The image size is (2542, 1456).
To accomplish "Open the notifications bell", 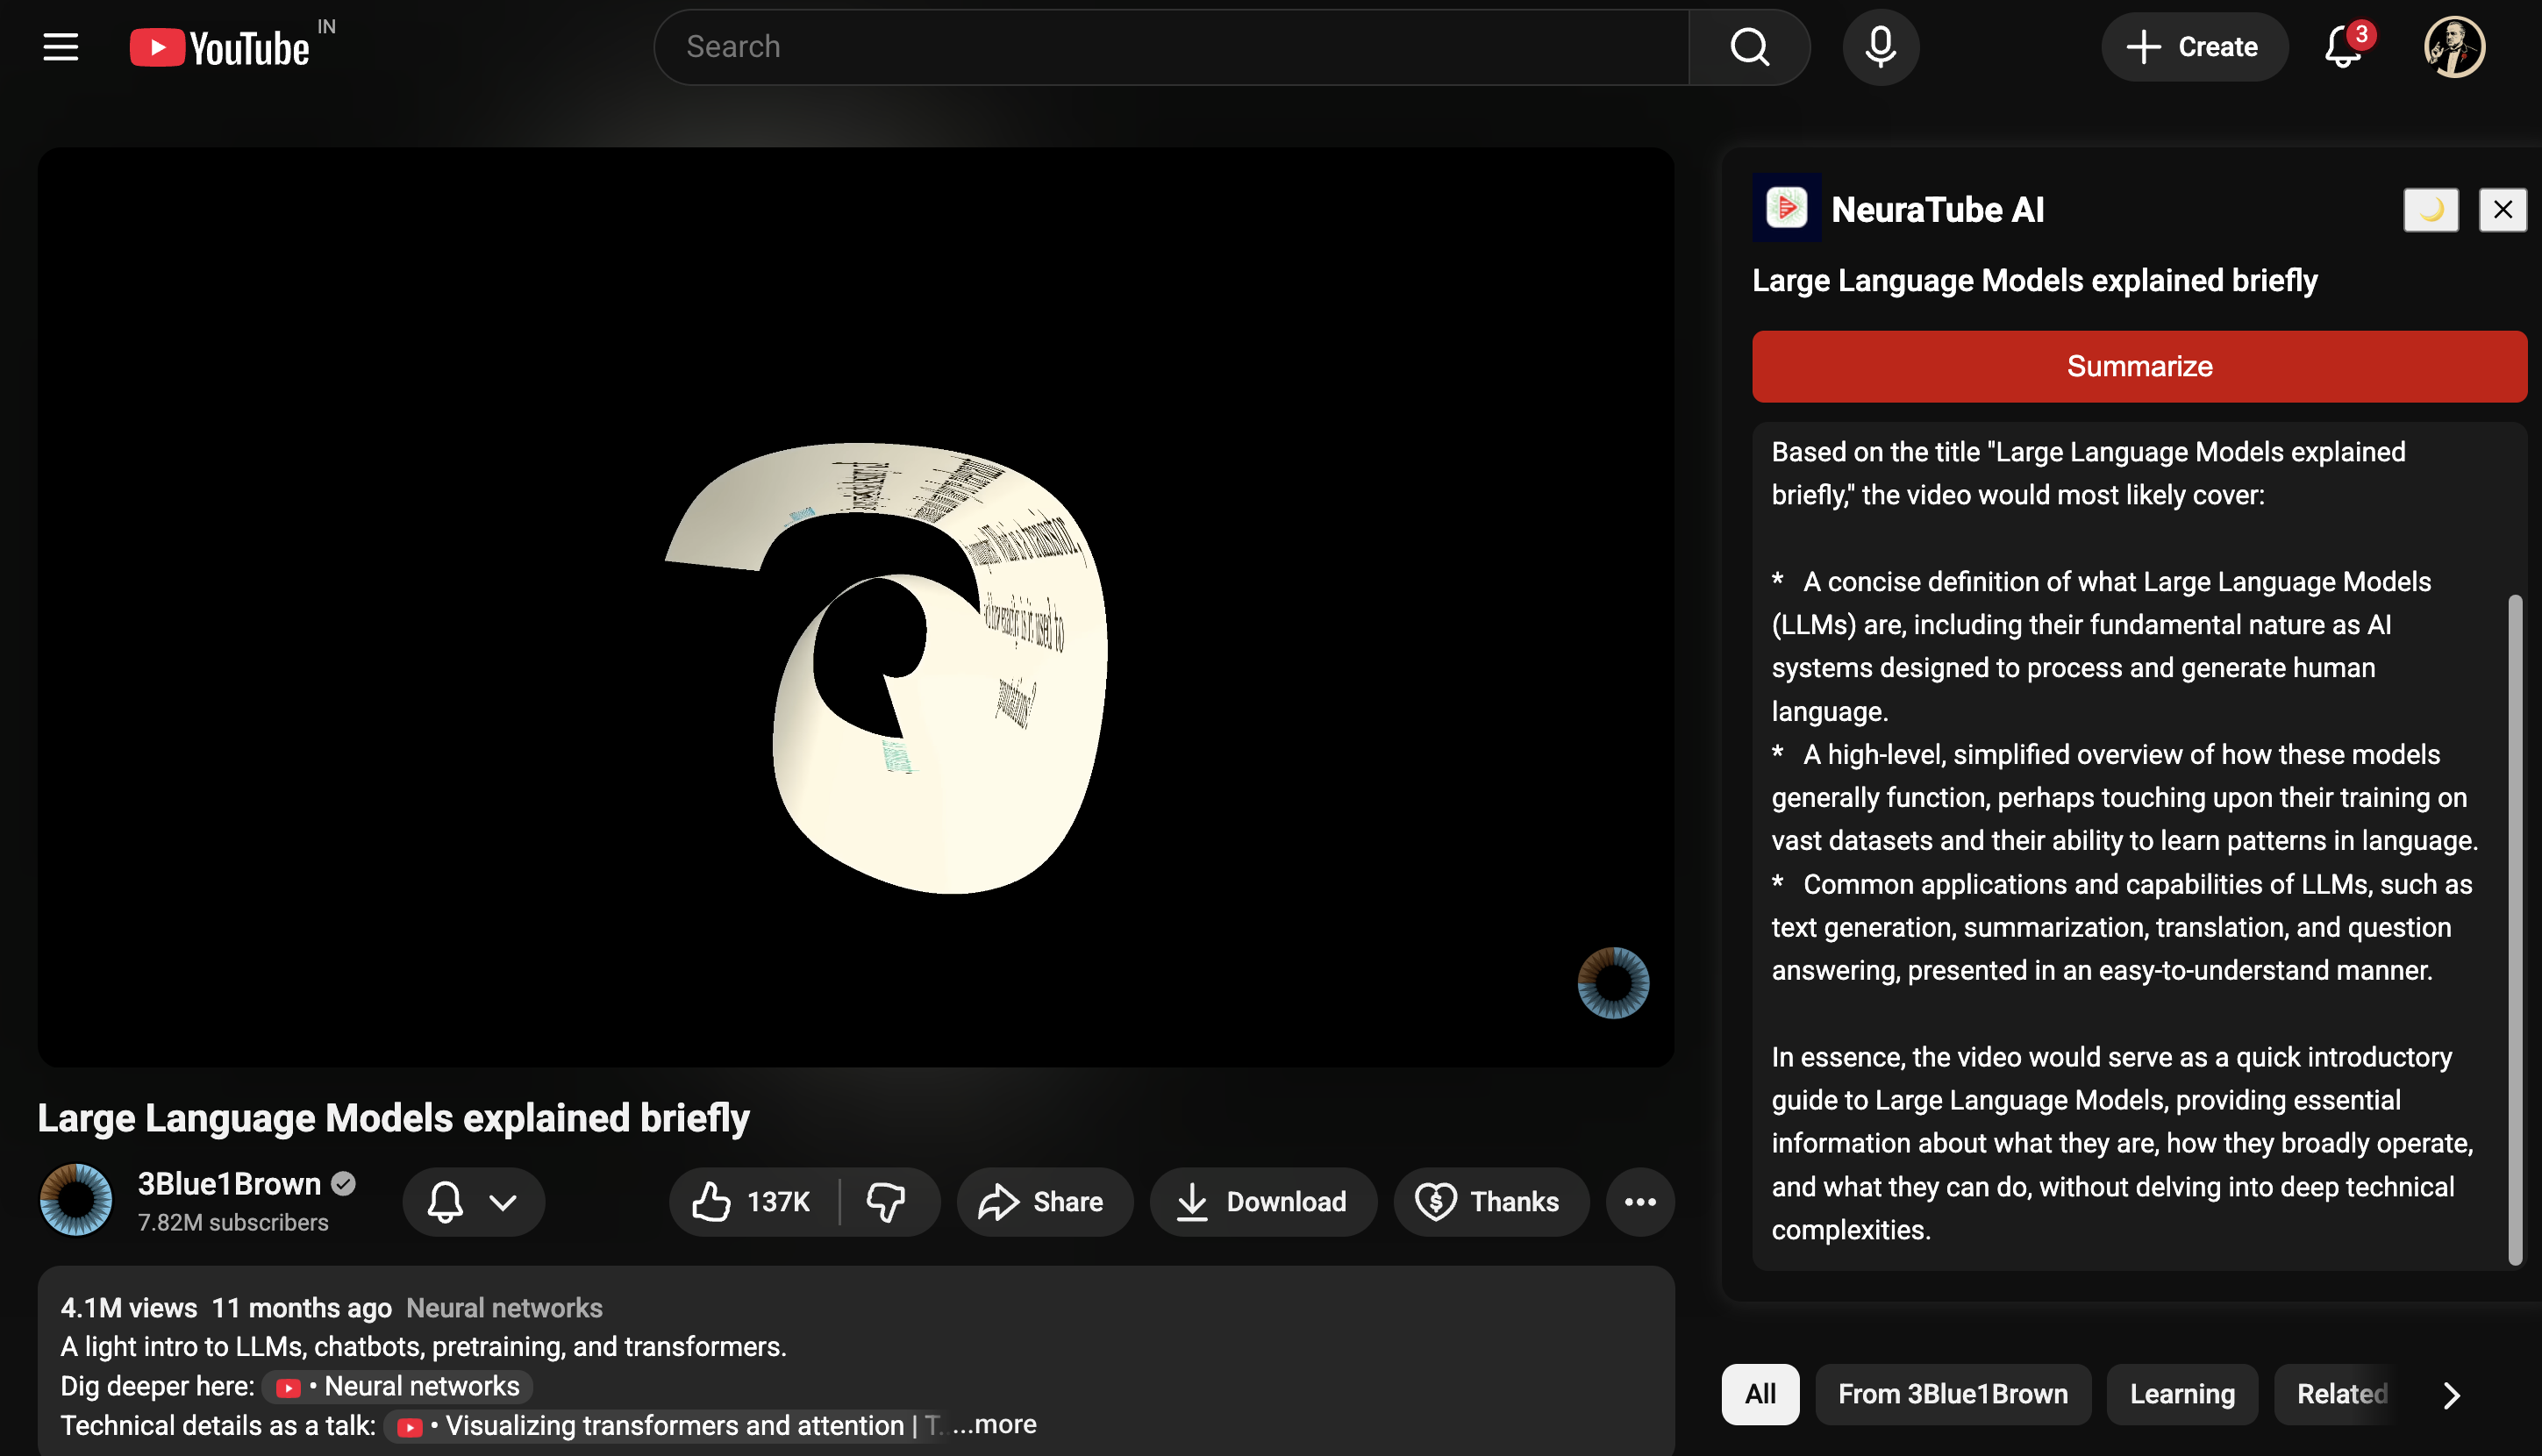I will pyautogui.click(x=2343, y=46).
